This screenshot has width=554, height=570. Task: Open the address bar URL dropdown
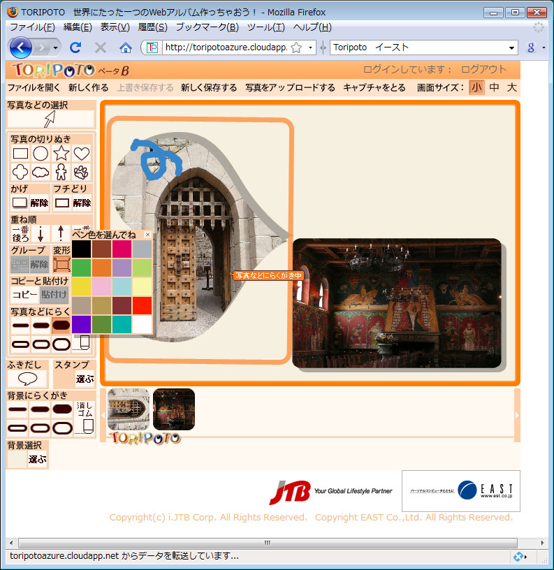310,47
